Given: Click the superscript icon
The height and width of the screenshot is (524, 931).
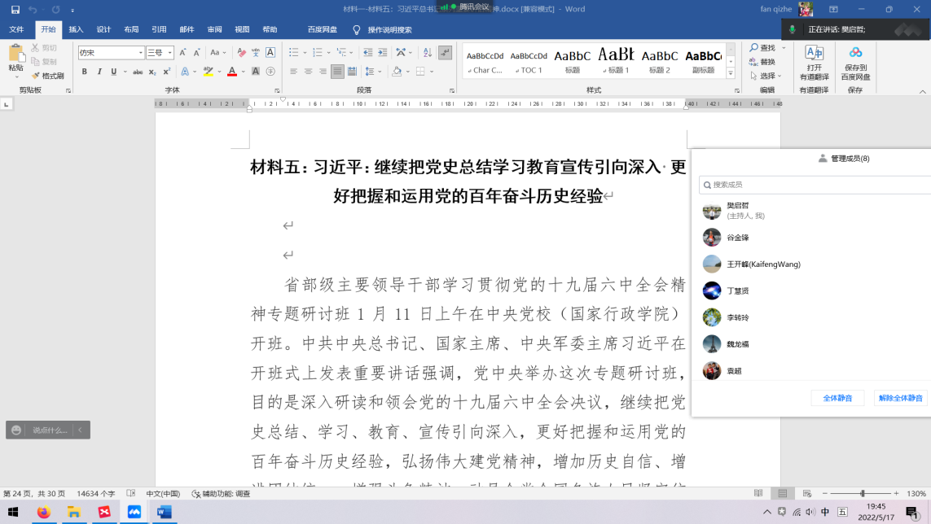Looking at the screenshot, I should pyautogui.click(x=167, y=72).
